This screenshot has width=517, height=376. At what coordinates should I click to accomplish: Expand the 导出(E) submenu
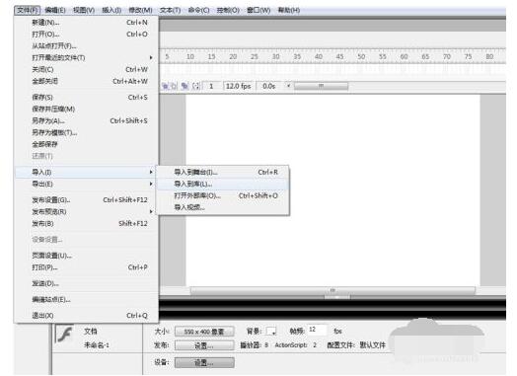(87, 184)
